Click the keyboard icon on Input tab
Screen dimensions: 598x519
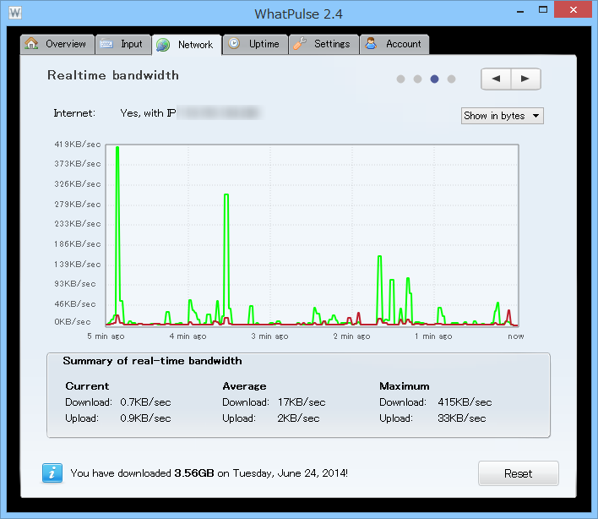click(106, 44)
